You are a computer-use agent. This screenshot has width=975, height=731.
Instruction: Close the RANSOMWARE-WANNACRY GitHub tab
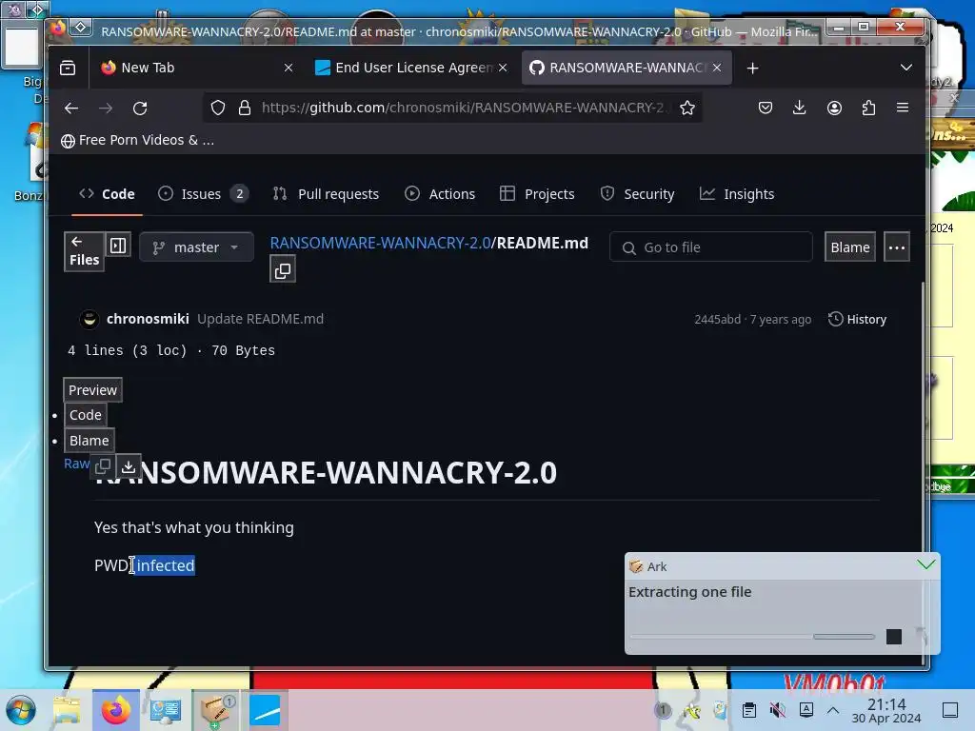pyautogui.click(x=717, y=68)
